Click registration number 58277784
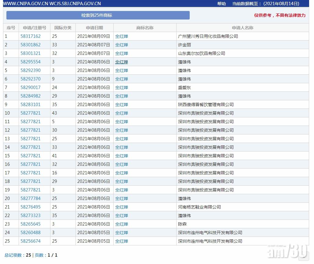Screen dimensions: 314x264 click(31, 198)
